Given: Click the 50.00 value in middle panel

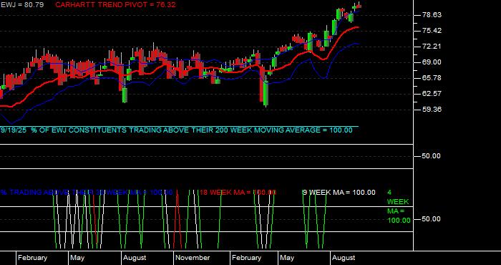Looking at the screenshot, I should (432, 156).
